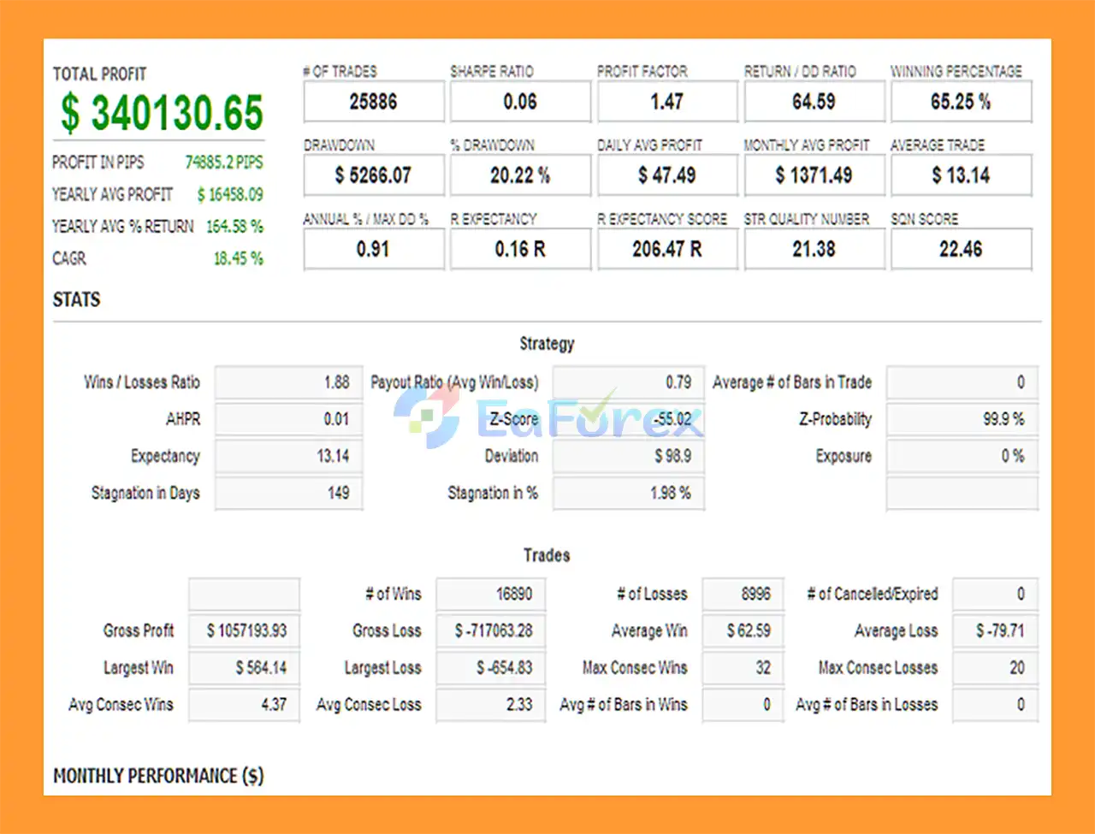The width and height of the screenshot is (1095, 834).
Task: Click the total profit amount $340130.65
Action: click(162, 113)
